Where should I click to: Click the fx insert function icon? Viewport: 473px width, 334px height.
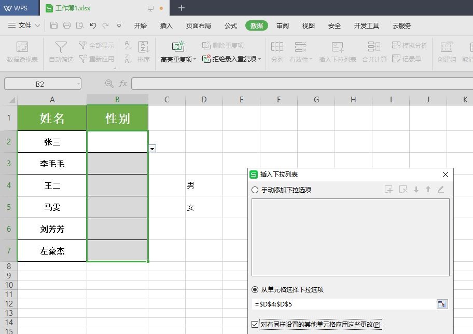click(x=123, y=84)
